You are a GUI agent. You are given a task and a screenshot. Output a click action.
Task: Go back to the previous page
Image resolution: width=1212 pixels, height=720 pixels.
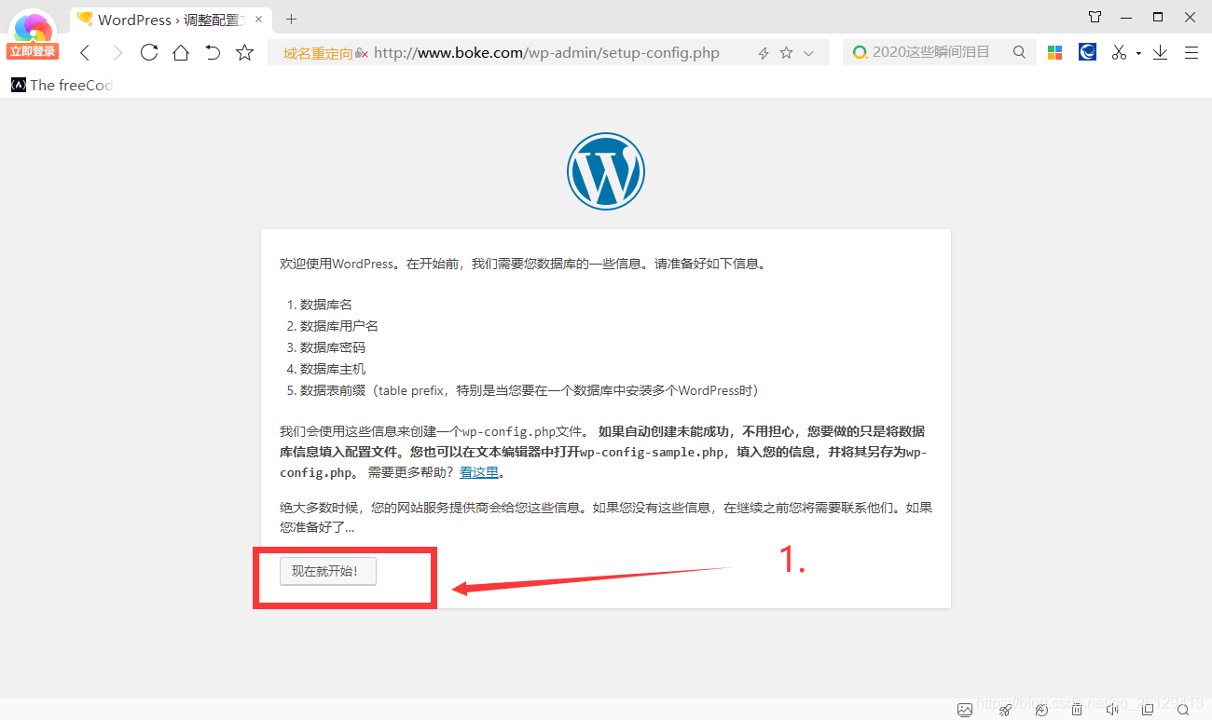tap(85, 53)
